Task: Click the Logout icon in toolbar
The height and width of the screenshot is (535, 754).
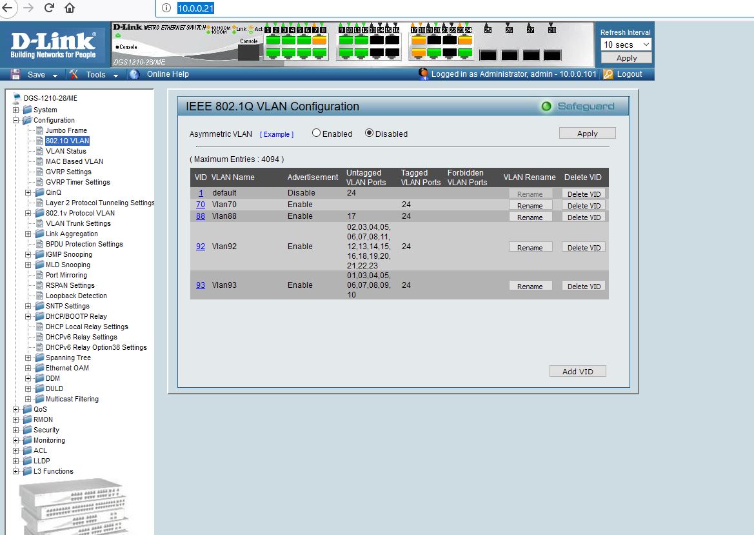Action: [608, 74]
